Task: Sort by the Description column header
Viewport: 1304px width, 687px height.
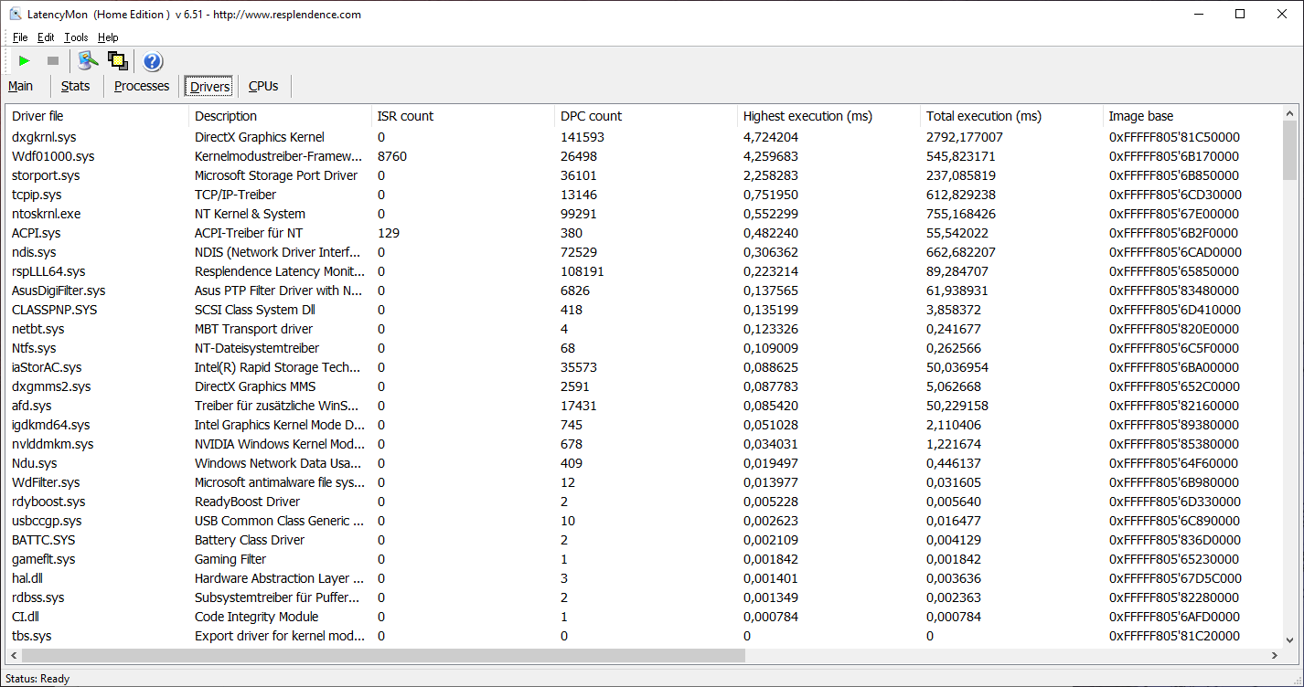Action: pyautogui.click(x=280, y=116)
